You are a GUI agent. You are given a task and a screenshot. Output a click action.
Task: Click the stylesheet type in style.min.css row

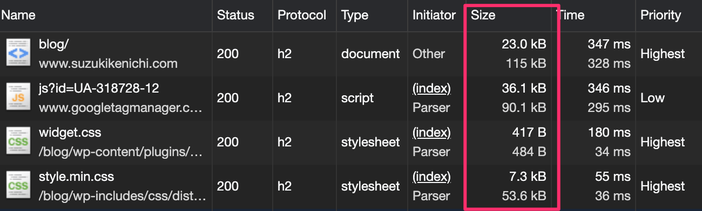370,186
